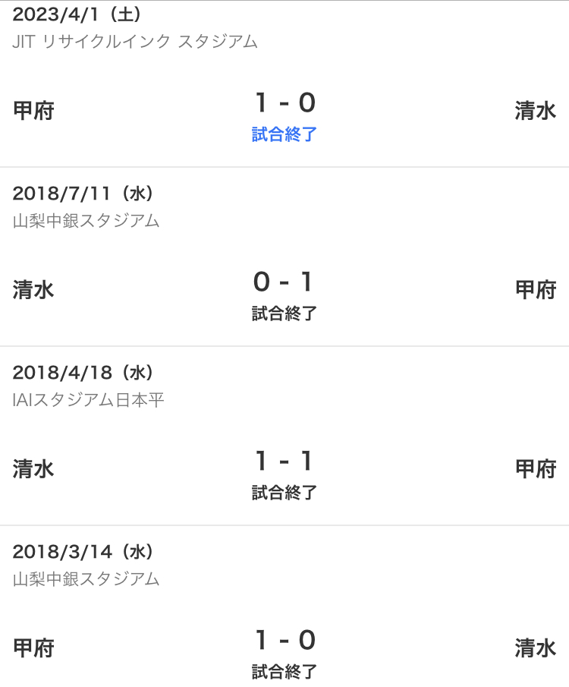569x687 pixels.
Task: Tap 試合終了 under the 0 - 1 score
Action: tap(284, 314)
